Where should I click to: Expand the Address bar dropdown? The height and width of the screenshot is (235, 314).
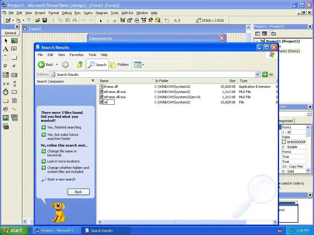pos(257,75)
